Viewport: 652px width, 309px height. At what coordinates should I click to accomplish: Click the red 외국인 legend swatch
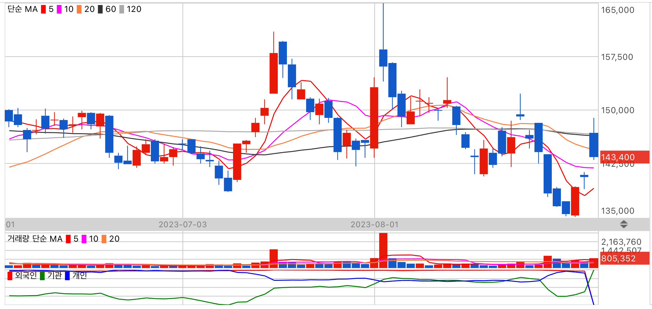coord(10,276)
